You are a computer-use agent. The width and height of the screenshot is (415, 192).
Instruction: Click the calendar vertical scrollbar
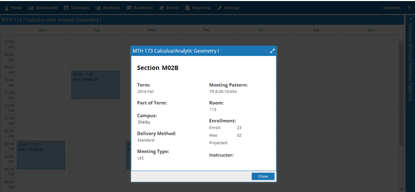401,94
